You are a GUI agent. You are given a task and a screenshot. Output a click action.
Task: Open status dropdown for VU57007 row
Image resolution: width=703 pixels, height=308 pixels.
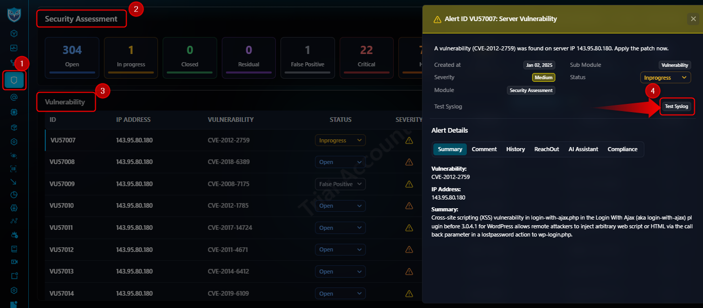click(x=340, y=140)
